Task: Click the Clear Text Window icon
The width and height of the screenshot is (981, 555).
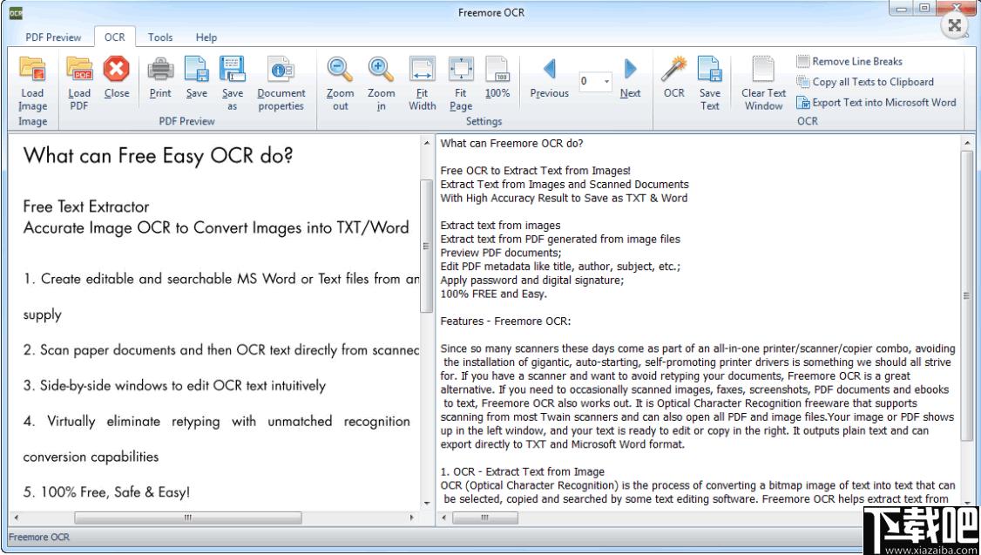Action: coord(763,69)
